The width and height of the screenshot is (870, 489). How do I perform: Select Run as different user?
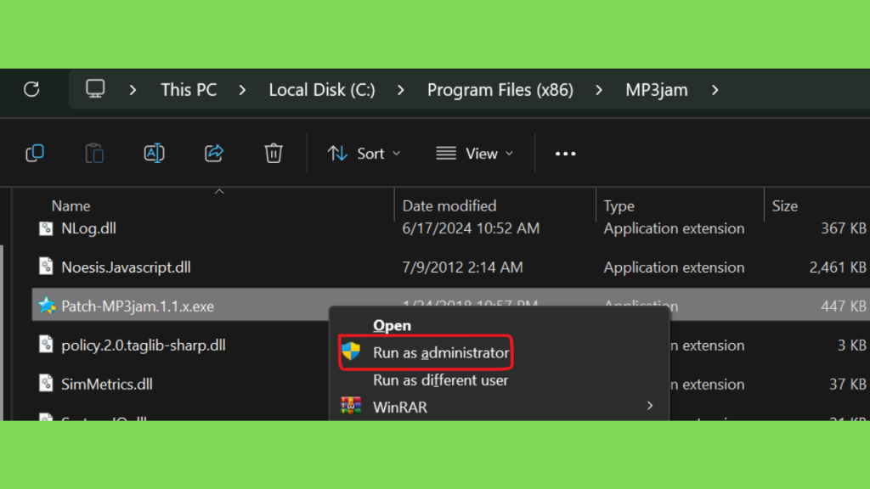point(440,380)
